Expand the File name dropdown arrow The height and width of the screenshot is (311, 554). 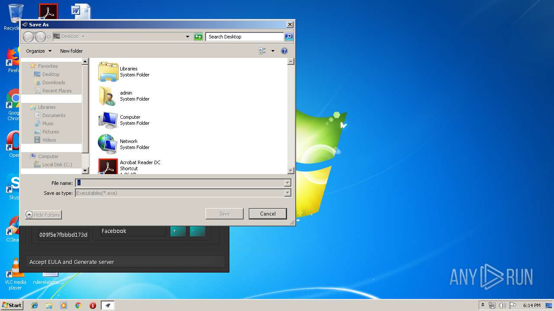(287, 183)
